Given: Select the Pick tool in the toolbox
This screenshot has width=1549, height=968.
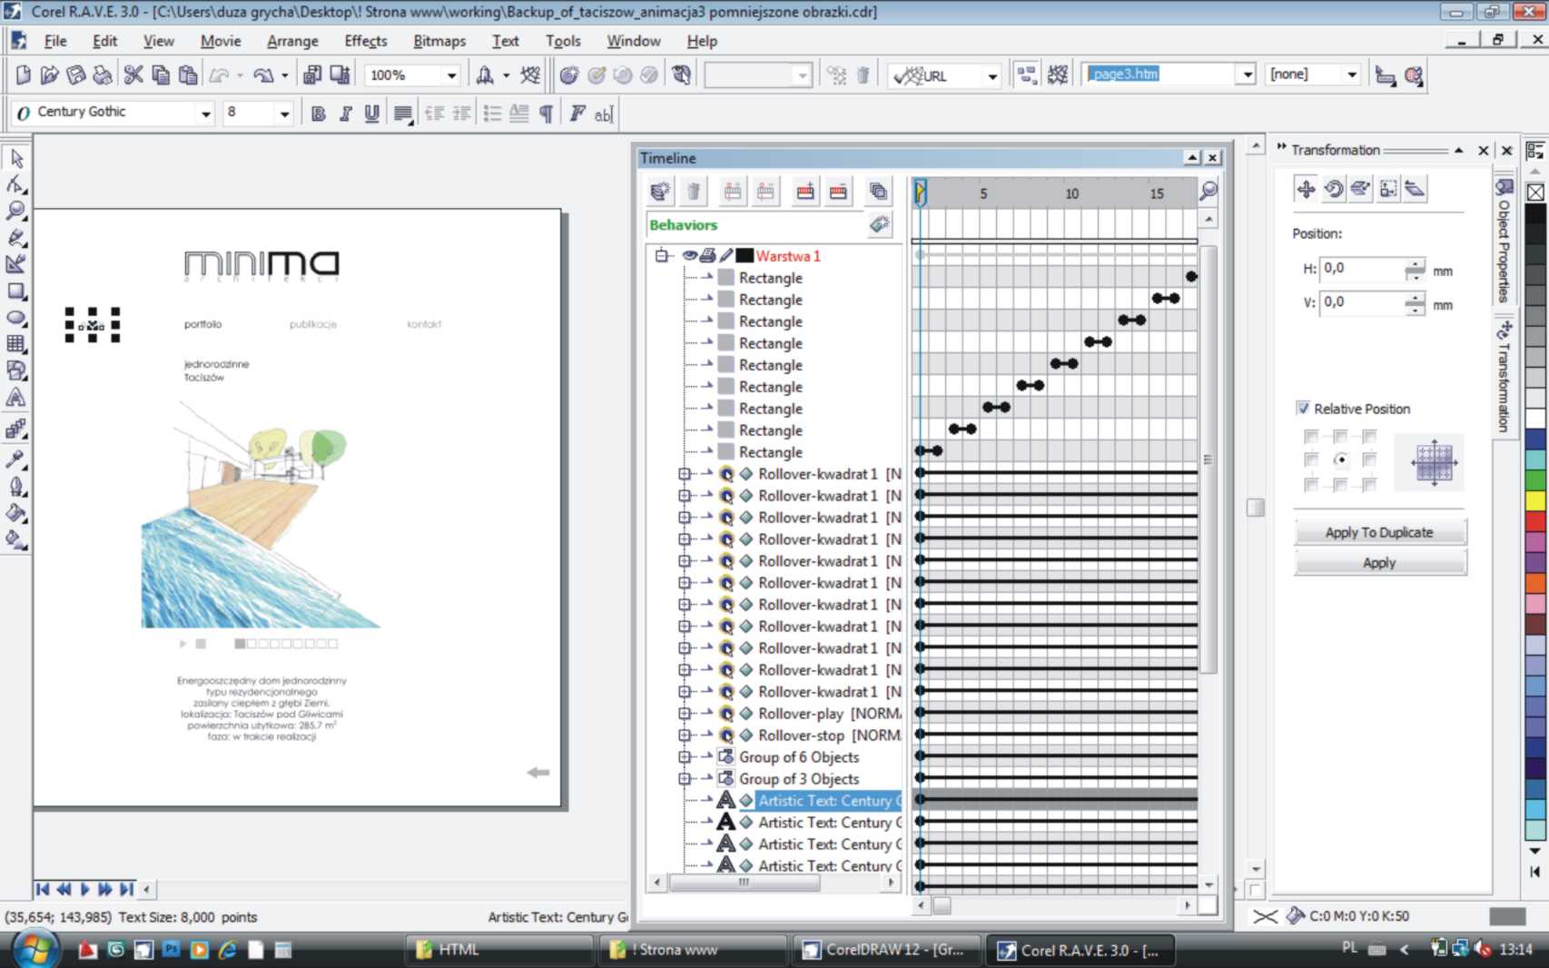Looking at the screenshot, I should pyautogui.click(x=16, y=159).
